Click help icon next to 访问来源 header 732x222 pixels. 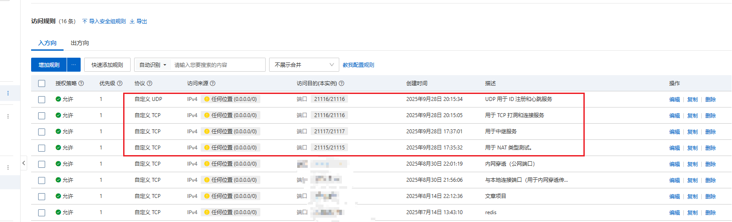click(x=213, y=83)
